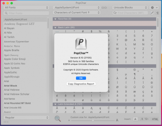The width and height of the screenshot is (162, 126).
Task: Collapse the Favorites (0) section
Action: tap(55, 19)
